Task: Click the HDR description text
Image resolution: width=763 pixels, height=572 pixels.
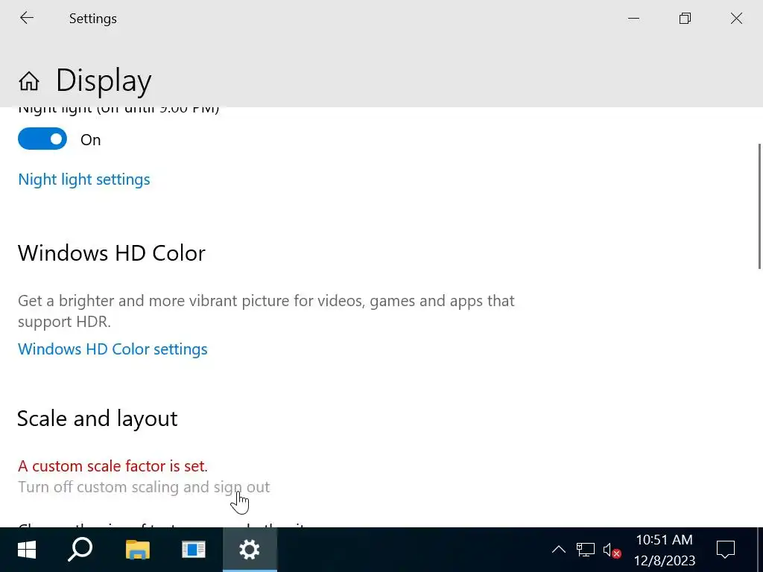Action: coord(266,311)
